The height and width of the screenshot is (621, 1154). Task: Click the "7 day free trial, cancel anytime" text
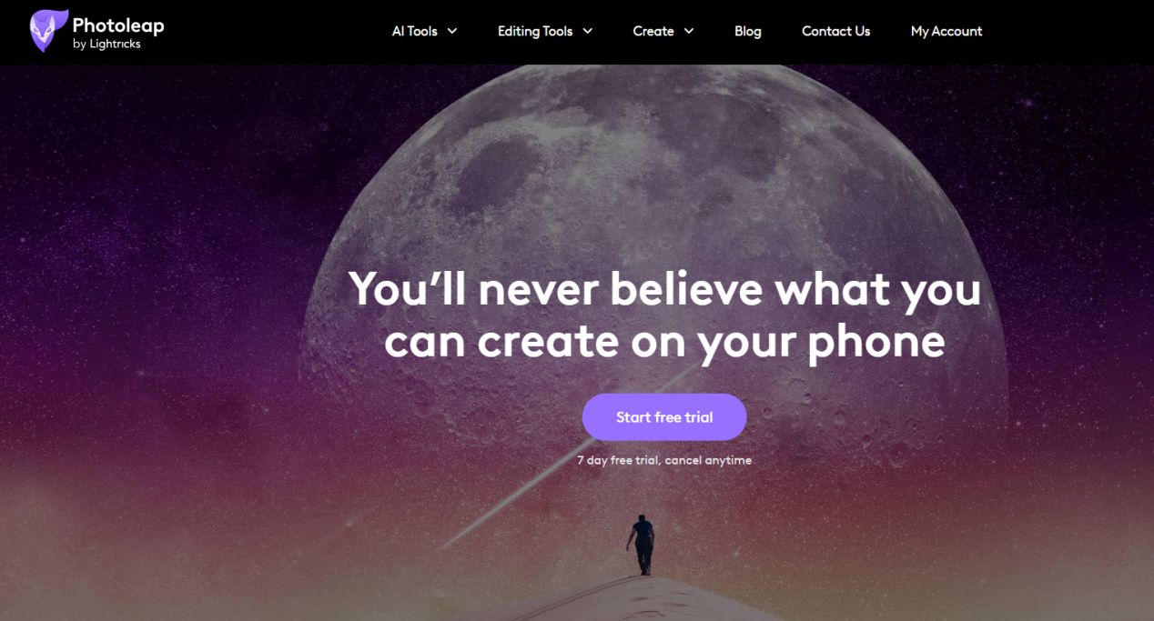coord(664,460)
